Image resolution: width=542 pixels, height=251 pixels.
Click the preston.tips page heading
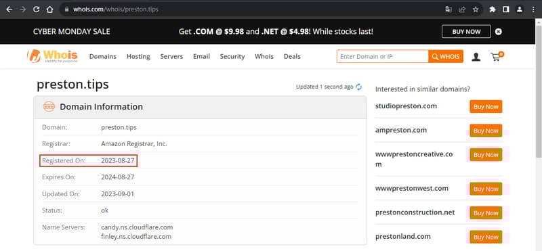point(72,85)
